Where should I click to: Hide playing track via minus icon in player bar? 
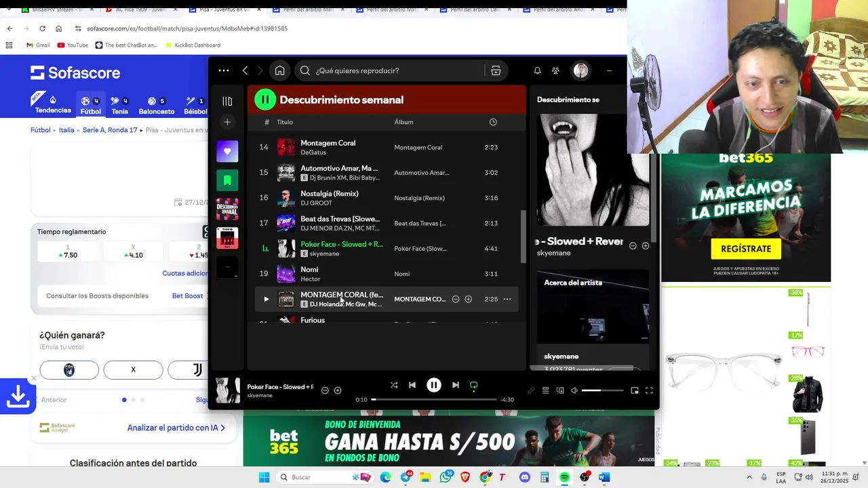[325, 390]
